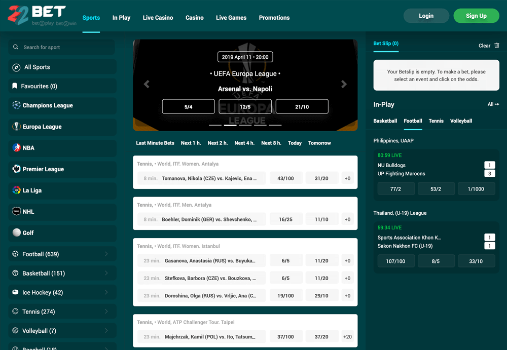Viewport: 507px width, 350px height.
Task: Show previous banner with left arrow
Action: tap(147, 85)
